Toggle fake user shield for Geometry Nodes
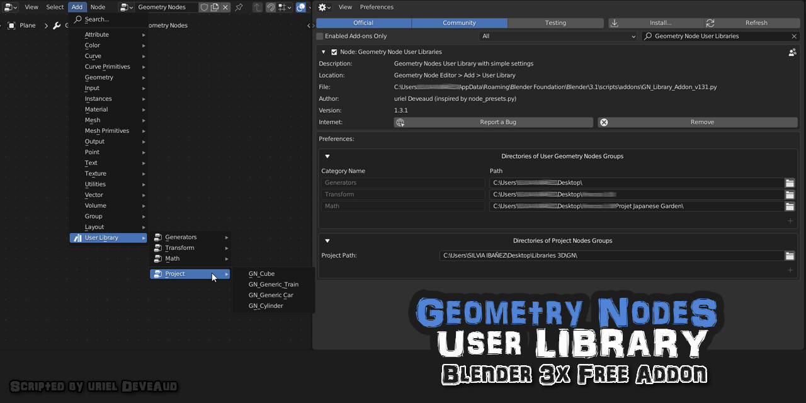Viewport: 806px width, 403px height. 204,7
